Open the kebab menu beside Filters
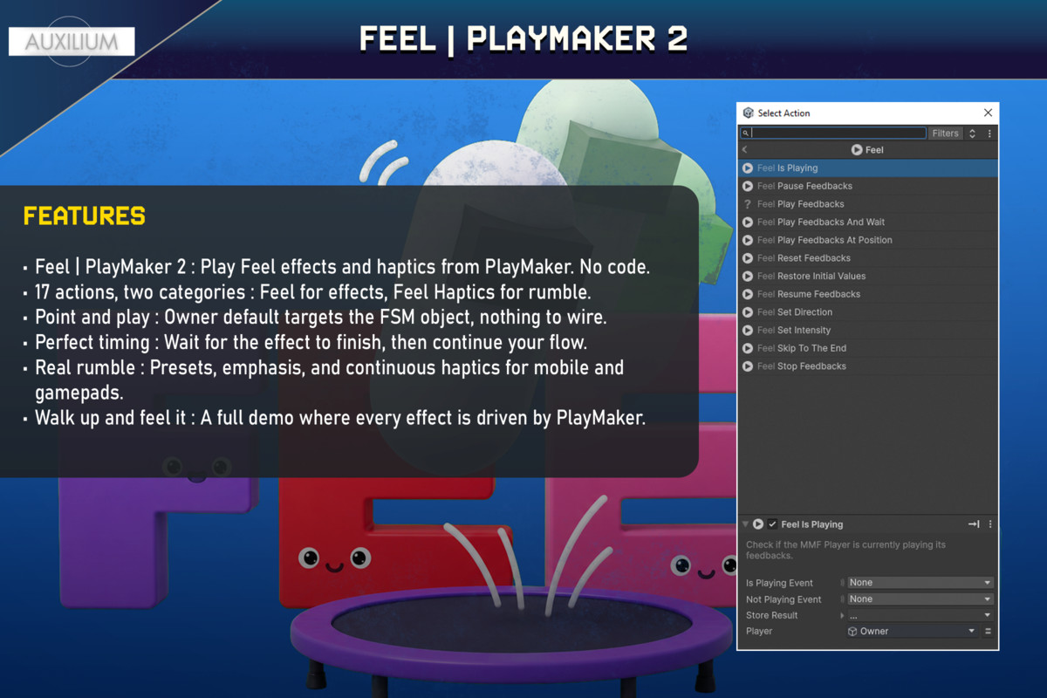The height and width of the screenshot is (698, 1047). [989, 133]
